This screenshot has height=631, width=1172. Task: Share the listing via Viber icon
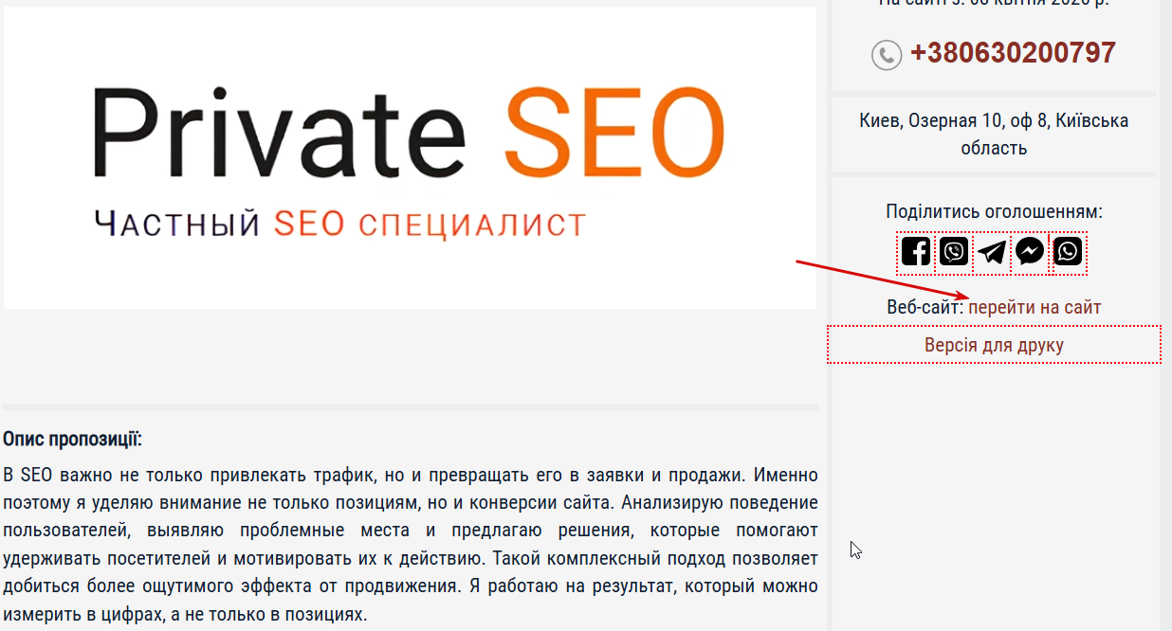(x=954, y=252)
